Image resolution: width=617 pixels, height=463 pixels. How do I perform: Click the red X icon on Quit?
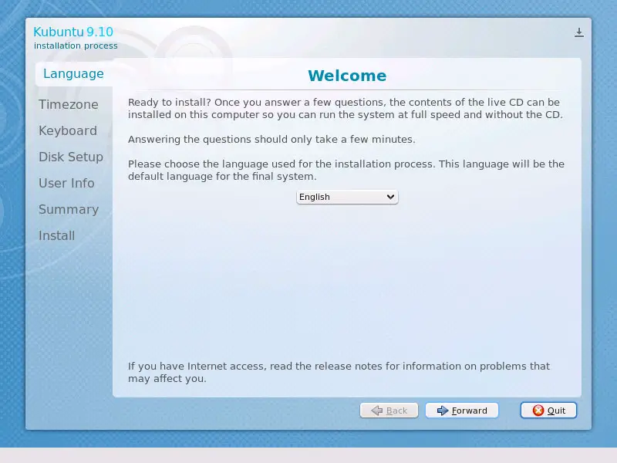point(538,411)
